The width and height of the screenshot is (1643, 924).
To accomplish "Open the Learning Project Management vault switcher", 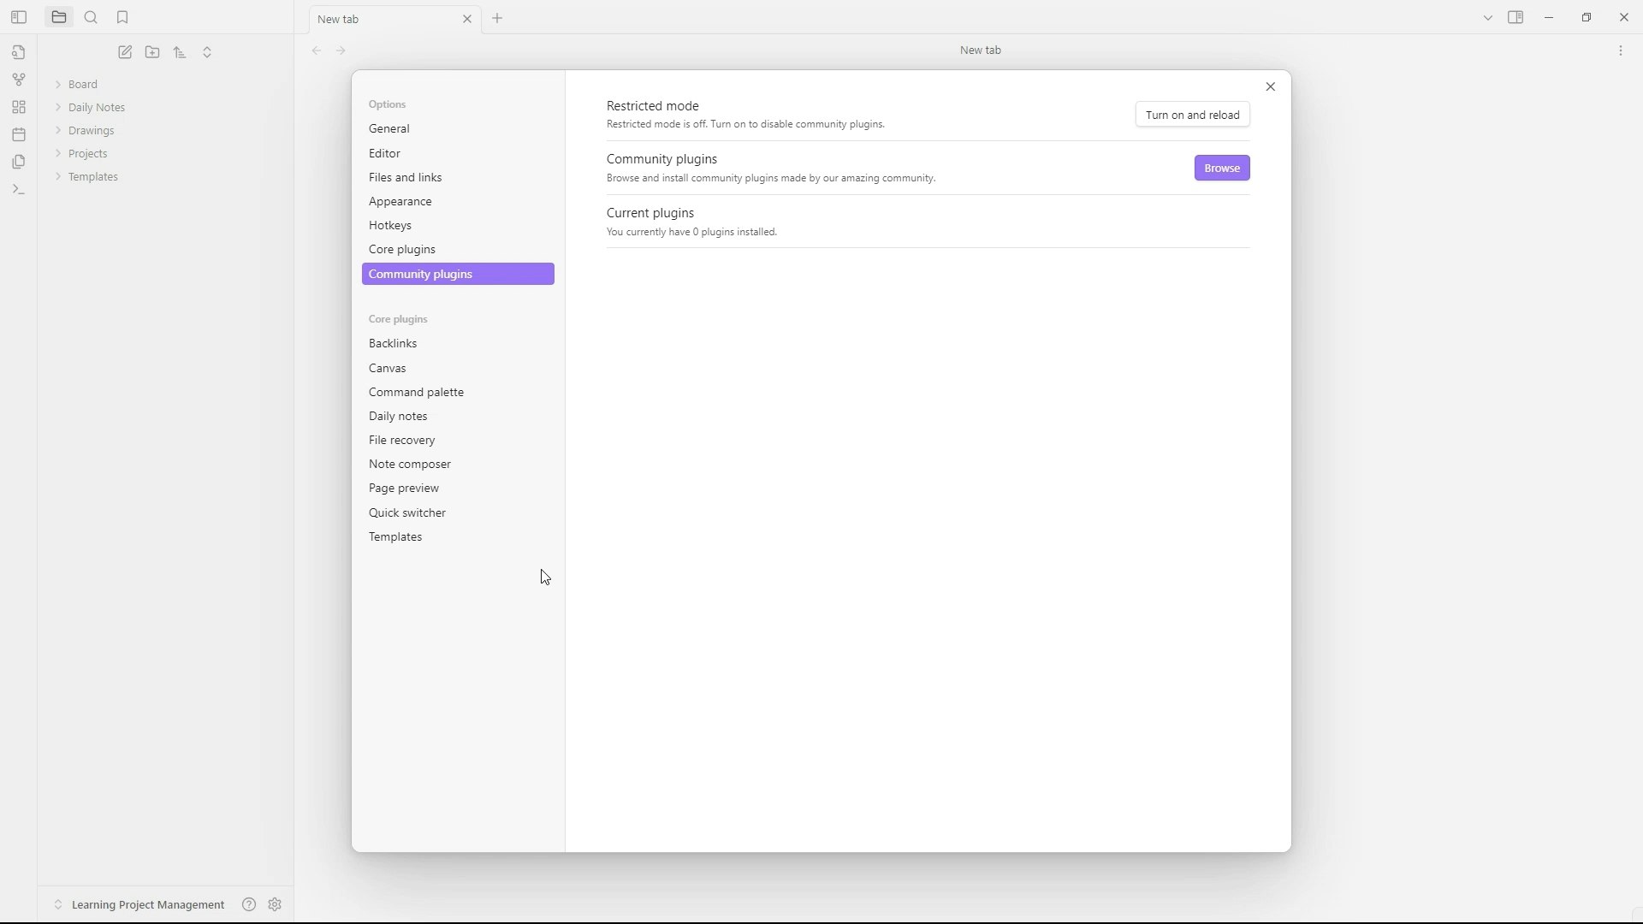I will pyautogui.click(x=147, y=904).
